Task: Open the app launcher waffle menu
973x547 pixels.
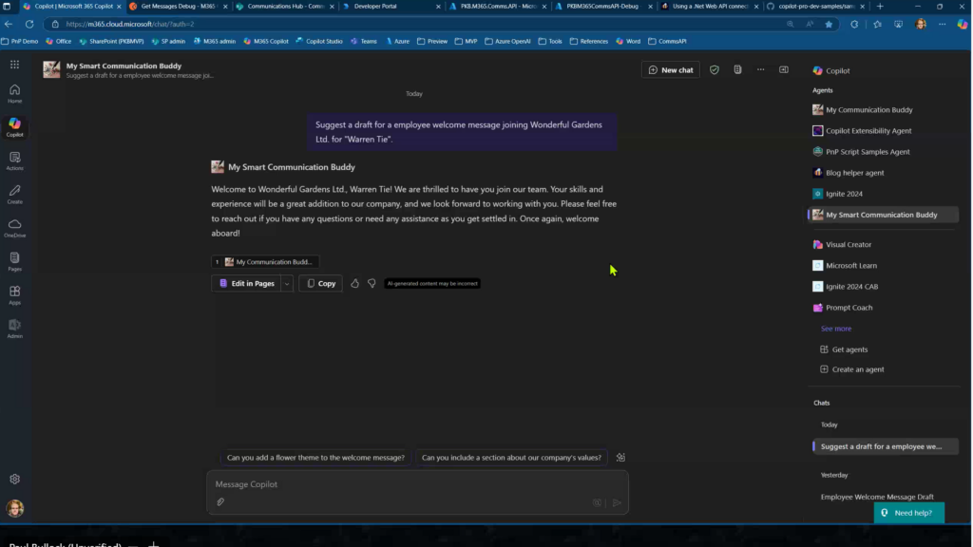Action: click(x=14, y=65)
